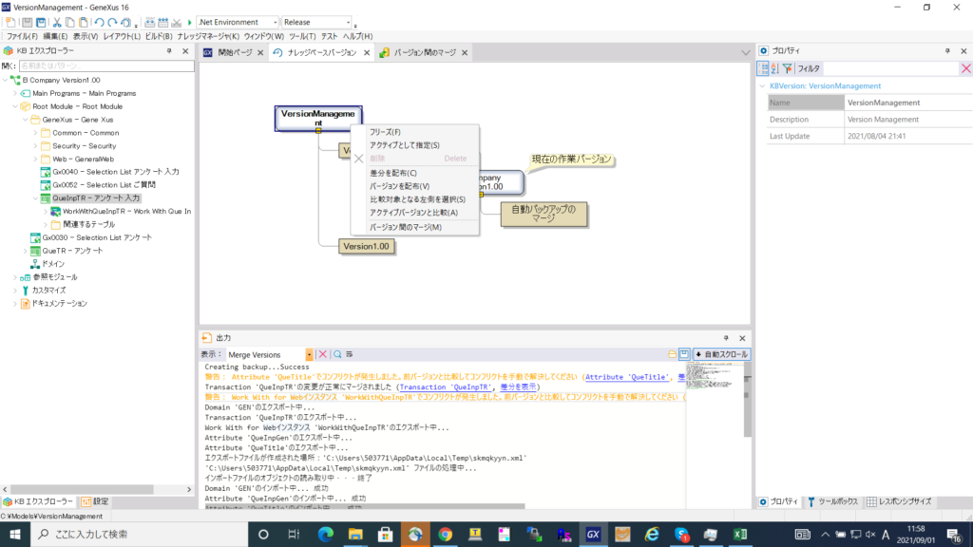Clear the properties filter red X
973x547 pixels.
click(965, 68)
